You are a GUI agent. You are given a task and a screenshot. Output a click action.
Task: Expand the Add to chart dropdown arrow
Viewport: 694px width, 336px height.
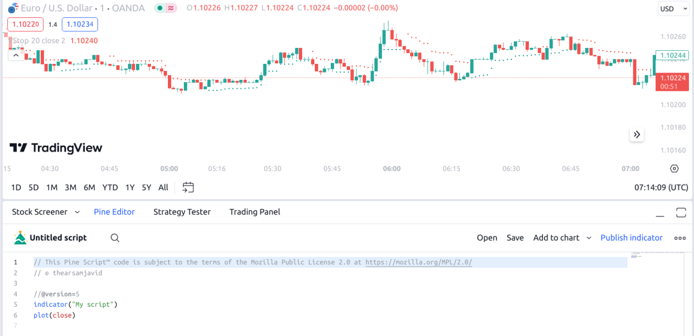(x=589, y=238)
